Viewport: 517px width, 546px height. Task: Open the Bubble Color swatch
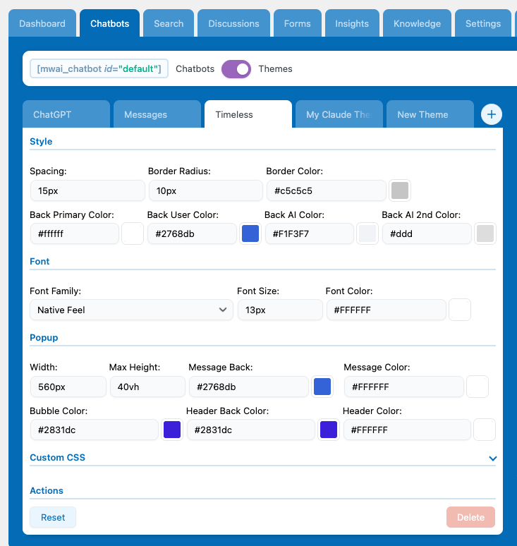click(x=172, y=430)
